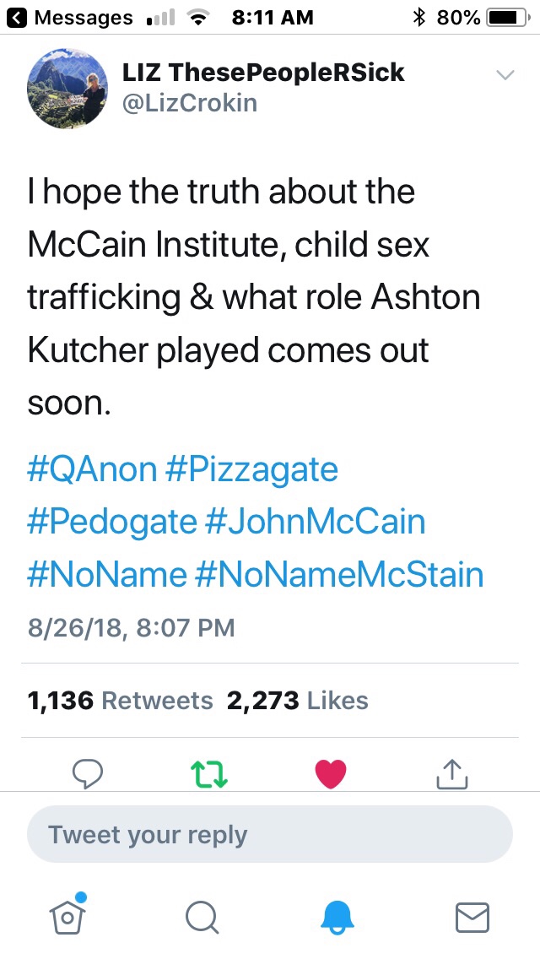Tap the #NoNameMcStain hashtag
This screenshot has width=540, height=959.
(339, 574)
